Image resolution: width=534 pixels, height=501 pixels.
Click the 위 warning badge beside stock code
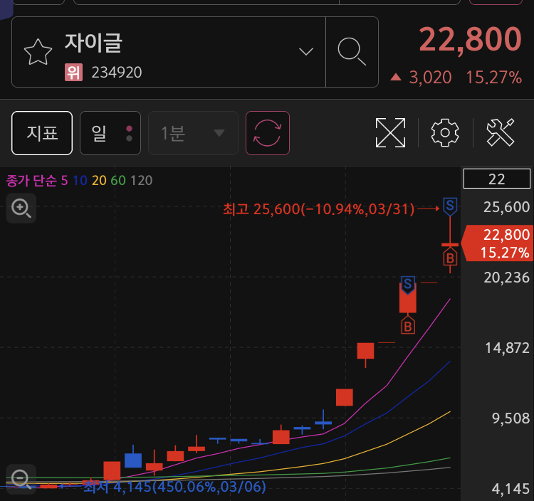tap(73, 72)
